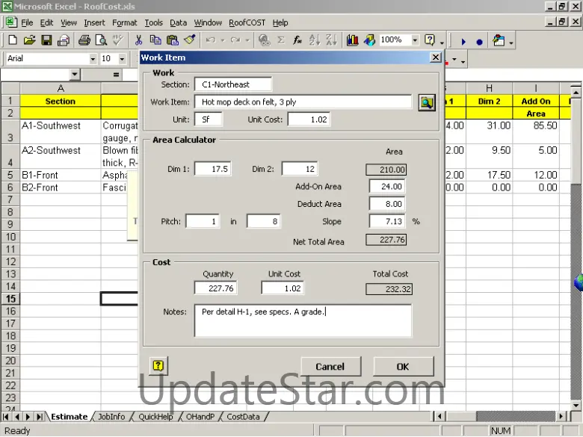Click the Deduct Area field showing 8.00

[x=386, y=204]
